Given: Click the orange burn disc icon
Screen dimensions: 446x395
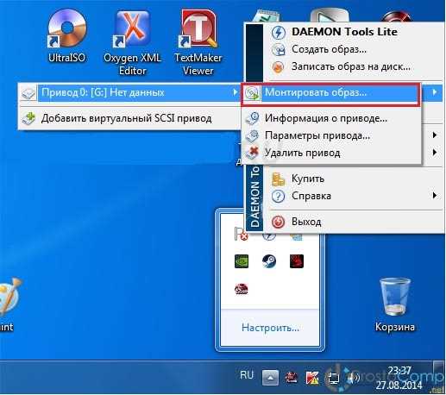Looking at the screenshot, I should click(278, 67).
